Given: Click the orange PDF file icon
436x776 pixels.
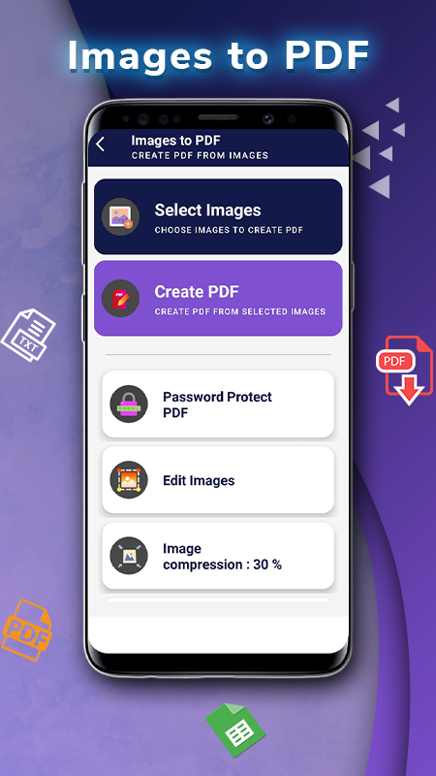Looking at the screenshot, I should (x=27, y=627).
